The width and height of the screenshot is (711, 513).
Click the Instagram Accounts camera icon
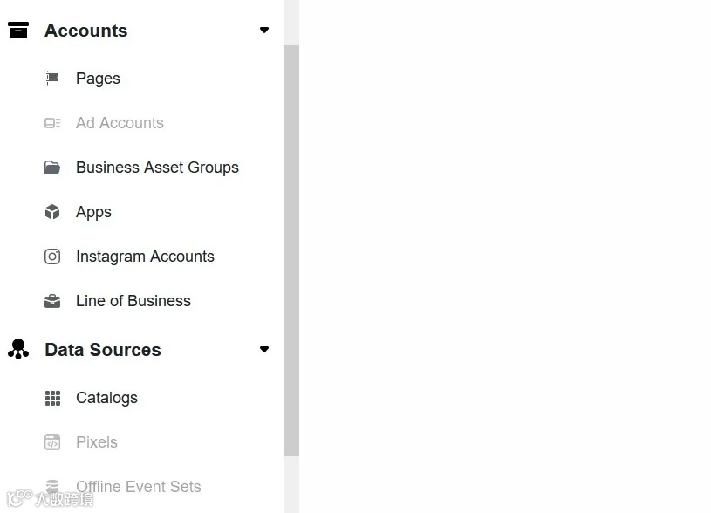coord(52,256)
